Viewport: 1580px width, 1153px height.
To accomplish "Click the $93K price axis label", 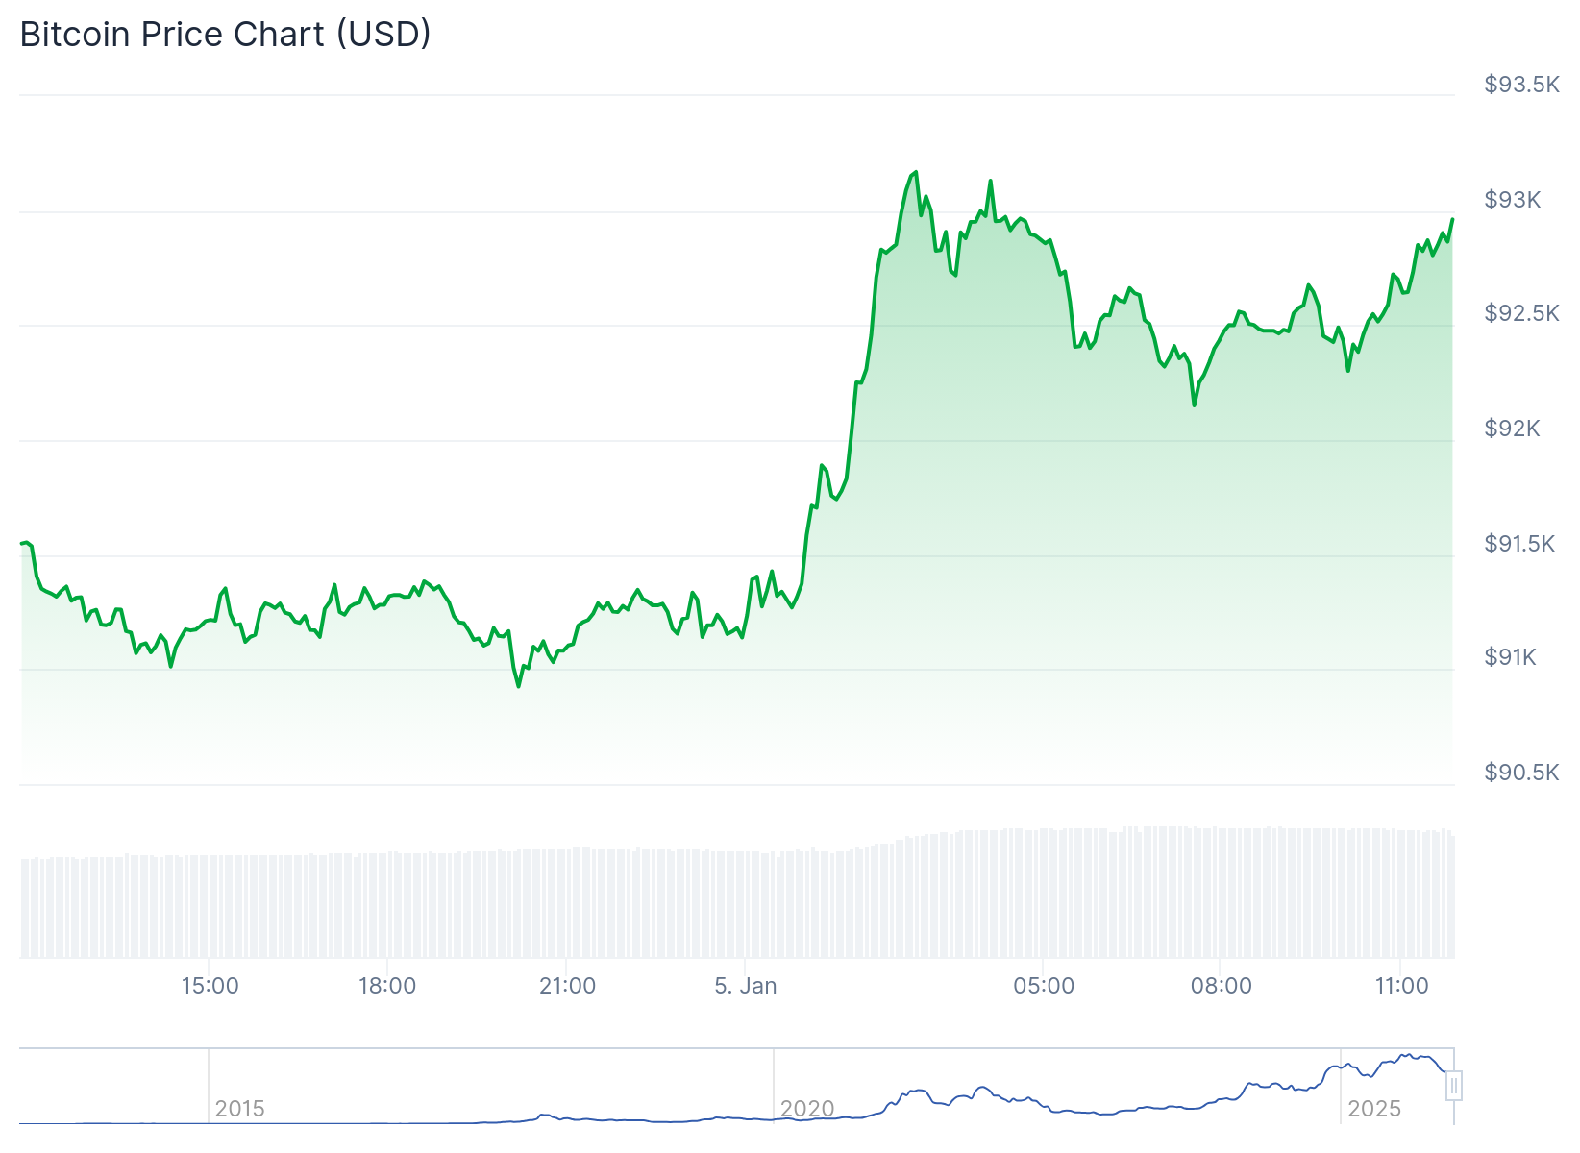I will (x=1513, y=200).
